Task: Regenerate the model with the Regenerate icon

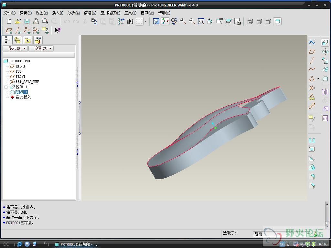Action: click(x=121, y=21)
